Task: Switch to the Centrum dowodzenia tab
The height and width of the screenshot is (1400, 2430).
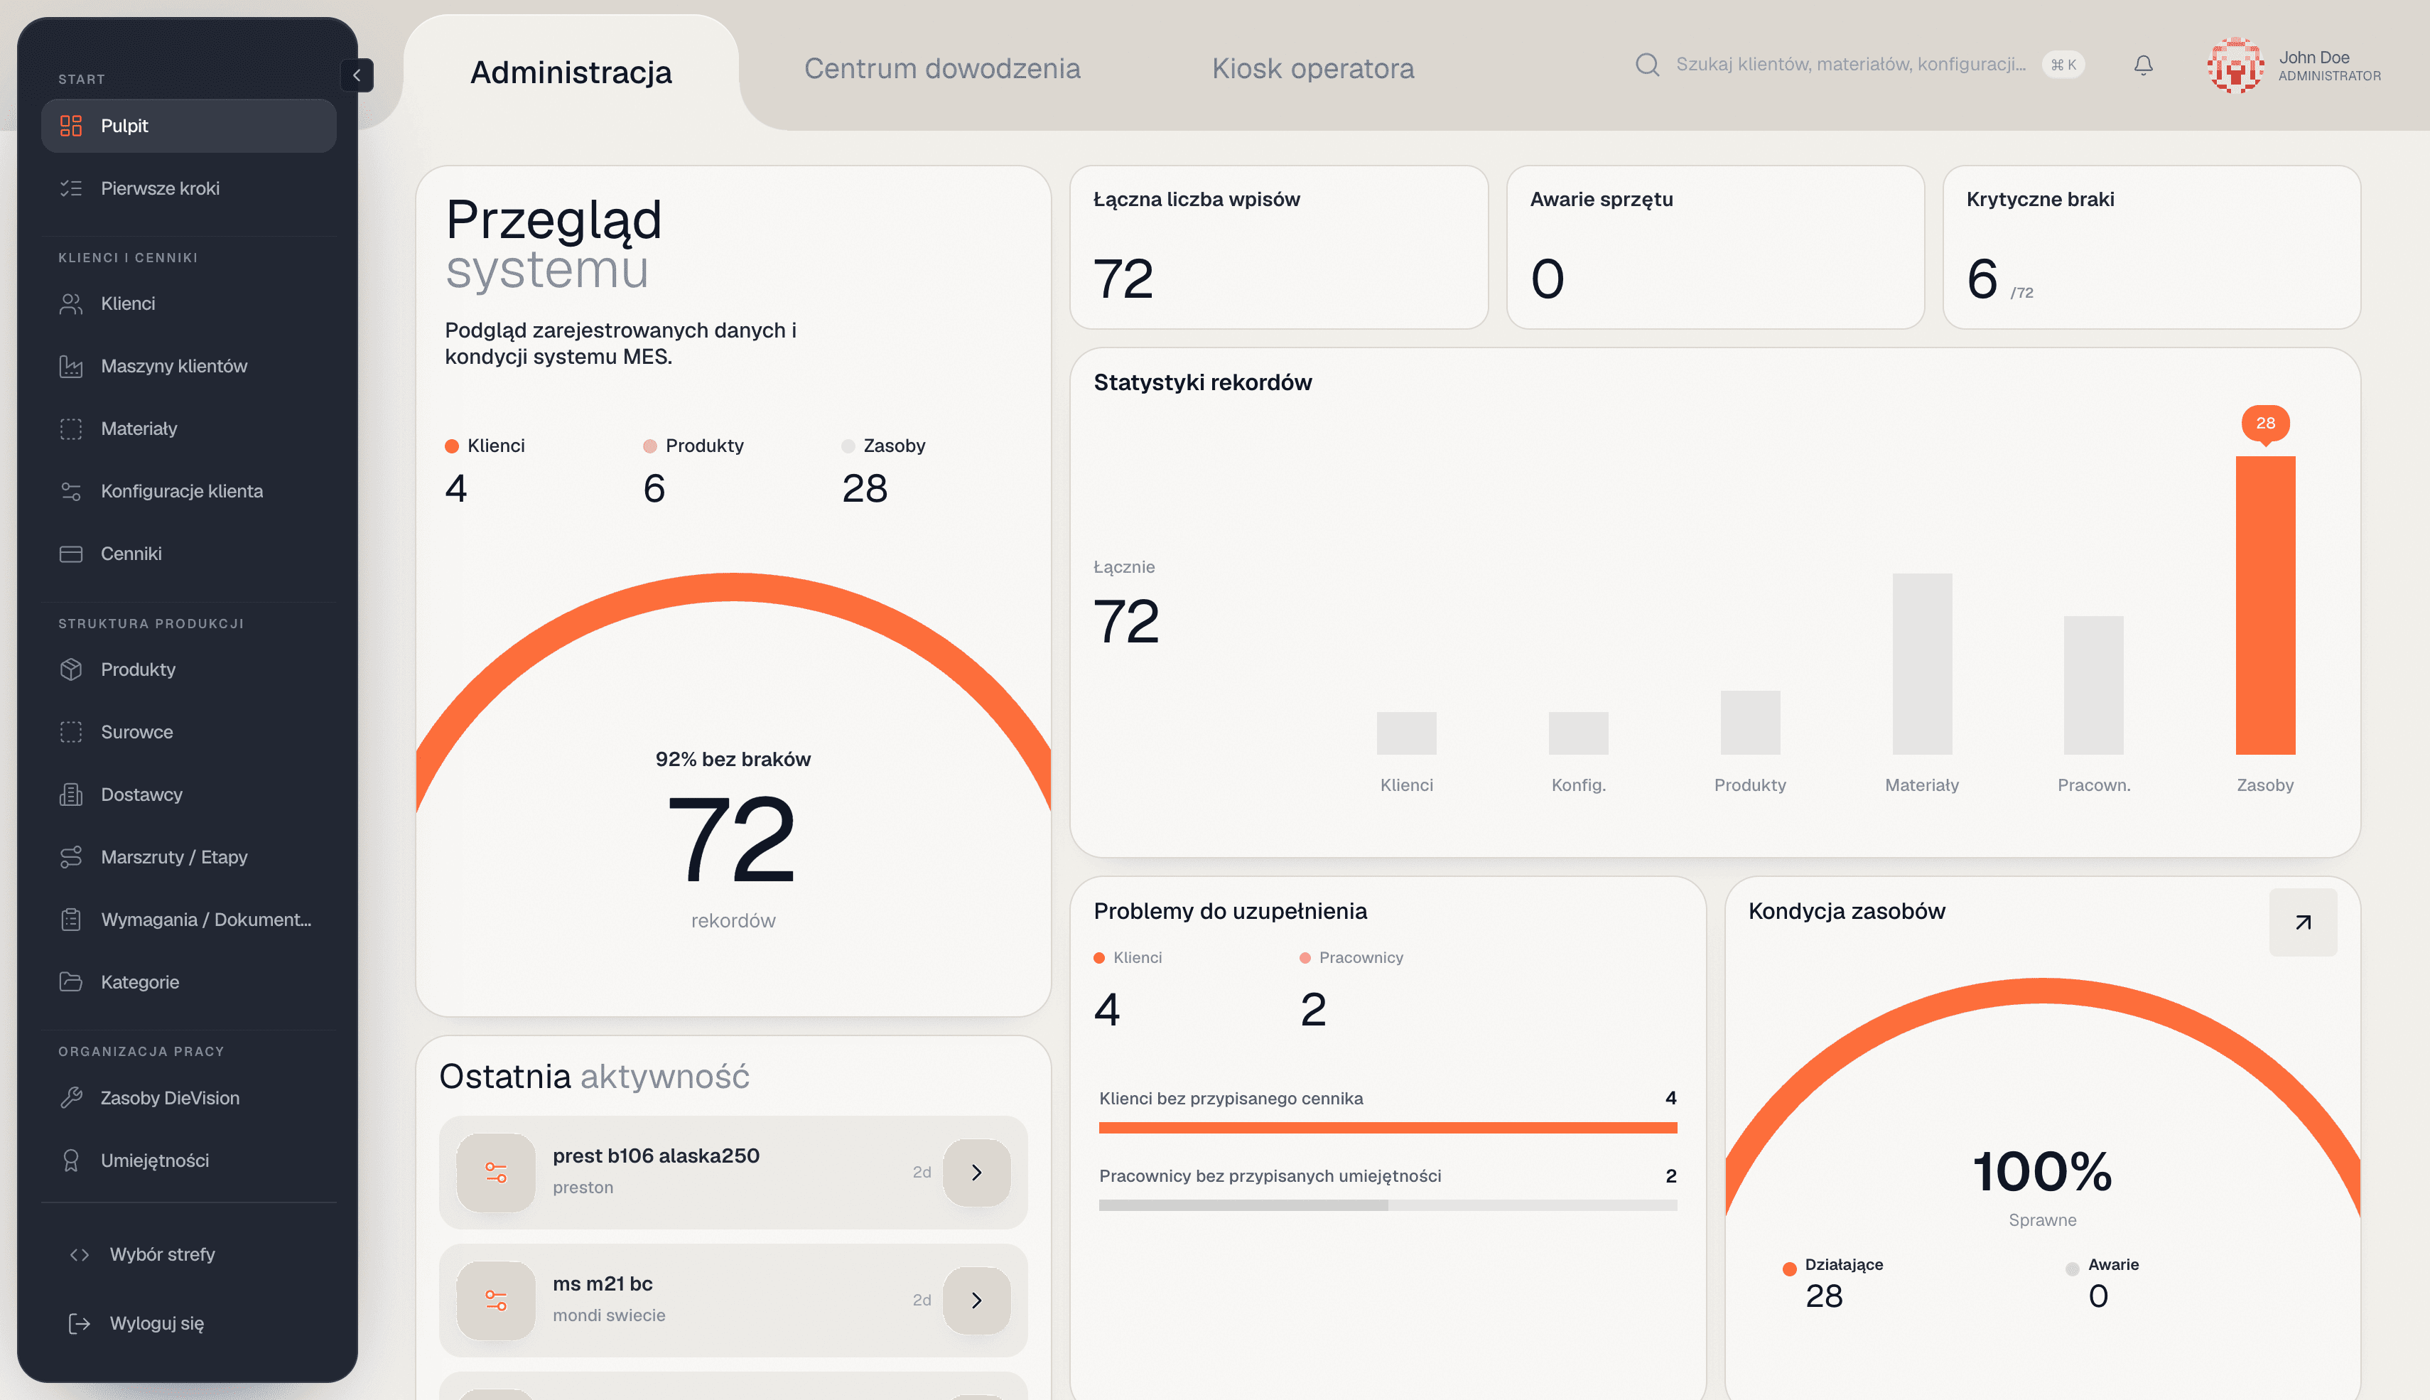Action: tap(942, 68)
